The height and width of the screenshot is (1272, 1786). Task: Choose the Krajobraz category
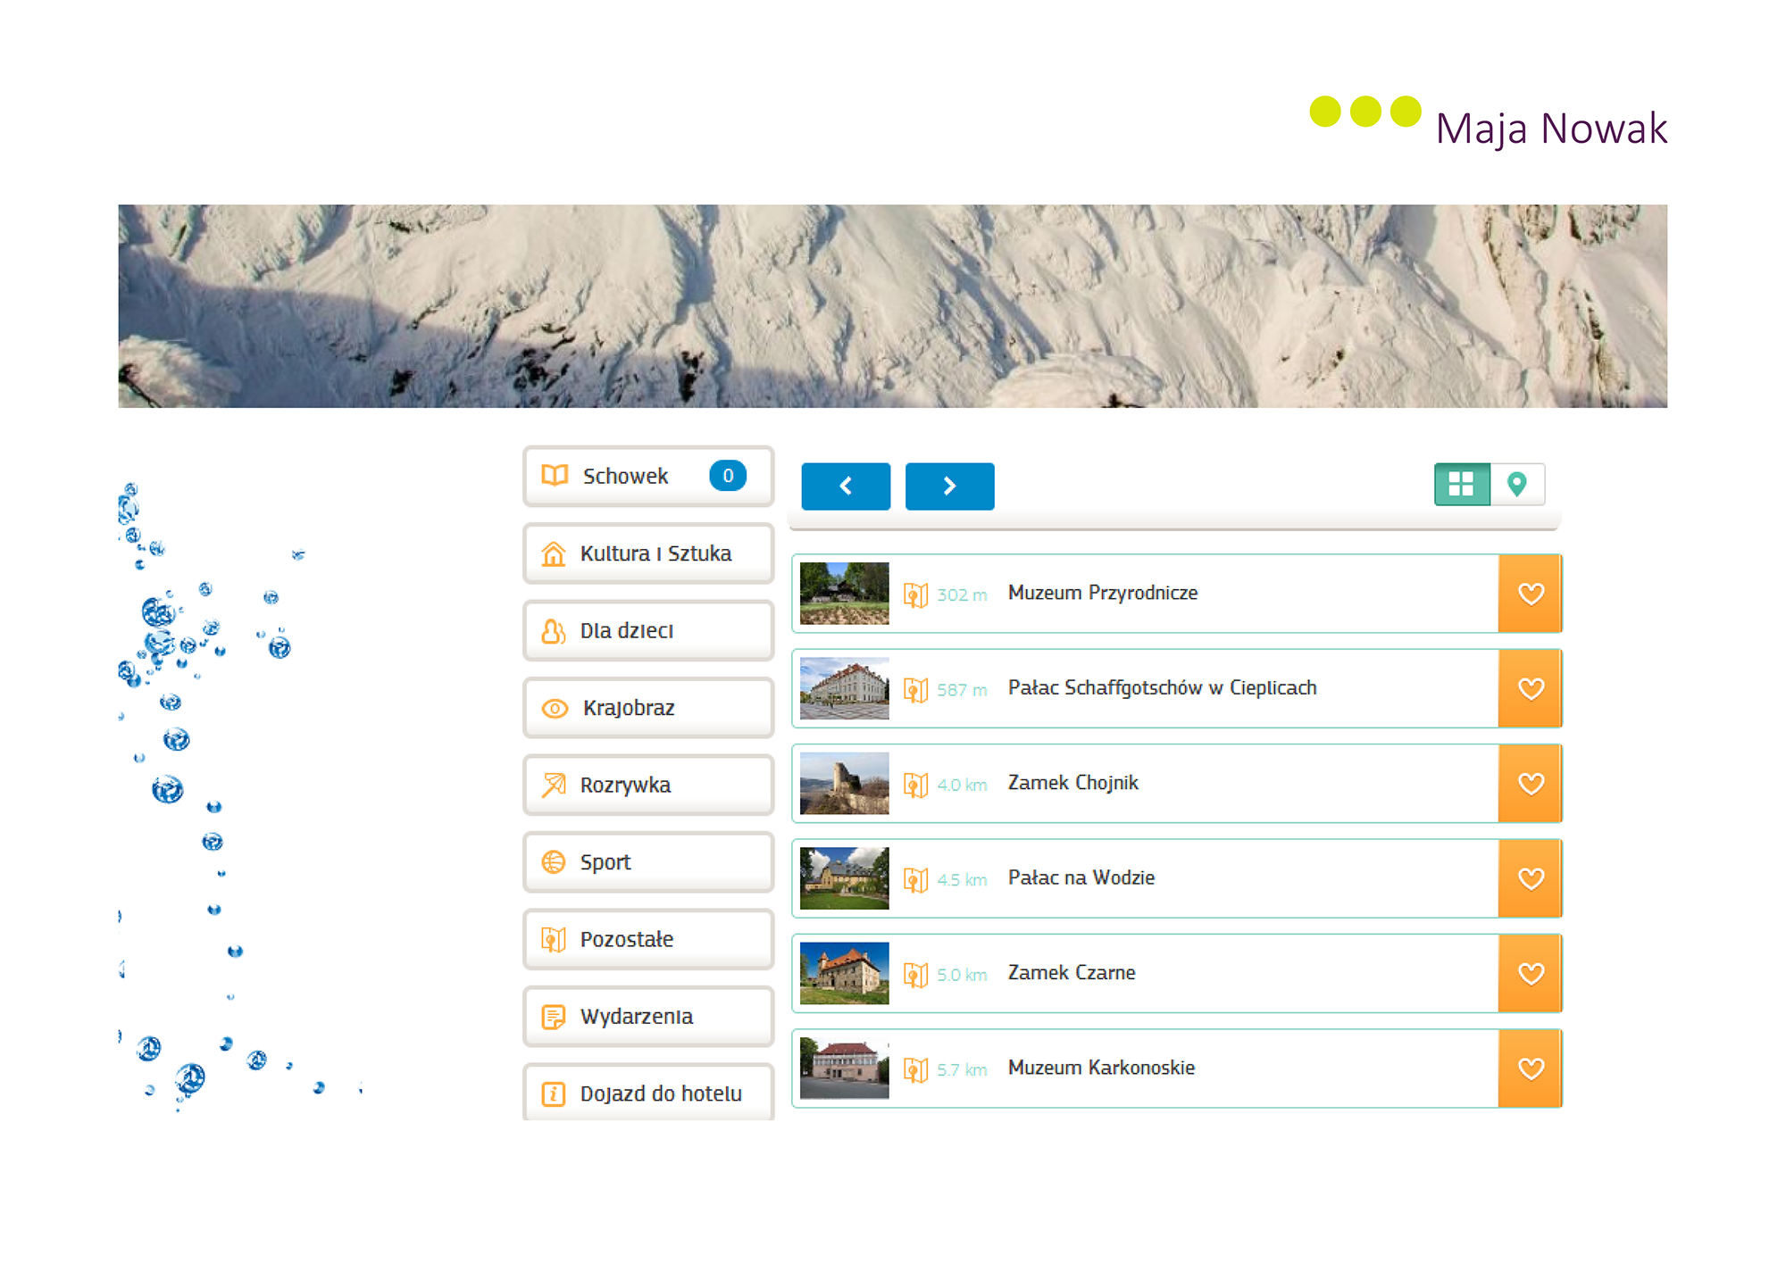point(648,708)
